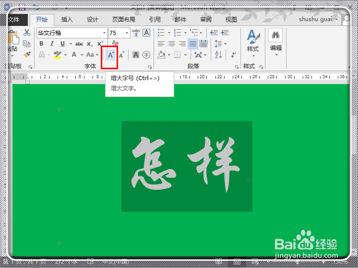Click the Copy icon in clipboard group
The width and height of the screenshot is (358, 268).
27,44
